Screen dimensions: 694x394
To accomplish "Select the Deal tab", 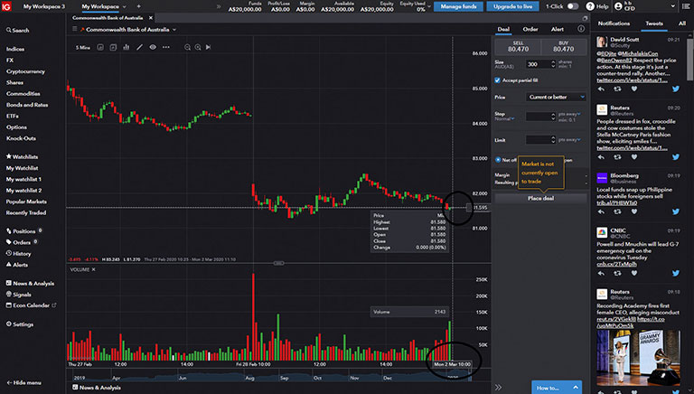I will pyautogui.click(x=503, y=29).
